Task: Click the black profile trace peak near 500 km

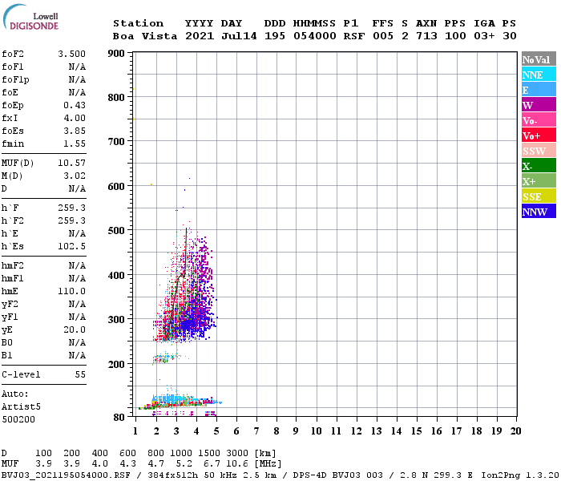Action: tap(187, 229)
